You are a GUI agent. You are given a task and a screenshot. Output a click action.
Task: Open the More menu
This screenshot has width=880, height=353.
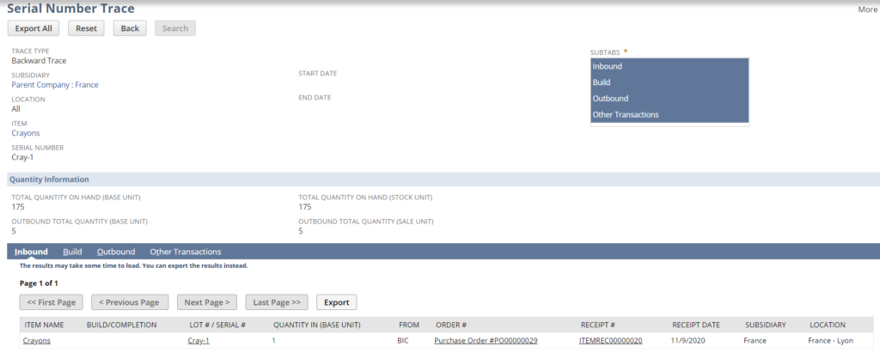pyautogui.click(x=867, y=9)
